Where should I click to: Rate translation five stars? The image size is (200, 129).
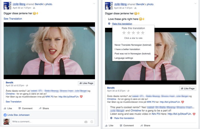click(143, 33)
